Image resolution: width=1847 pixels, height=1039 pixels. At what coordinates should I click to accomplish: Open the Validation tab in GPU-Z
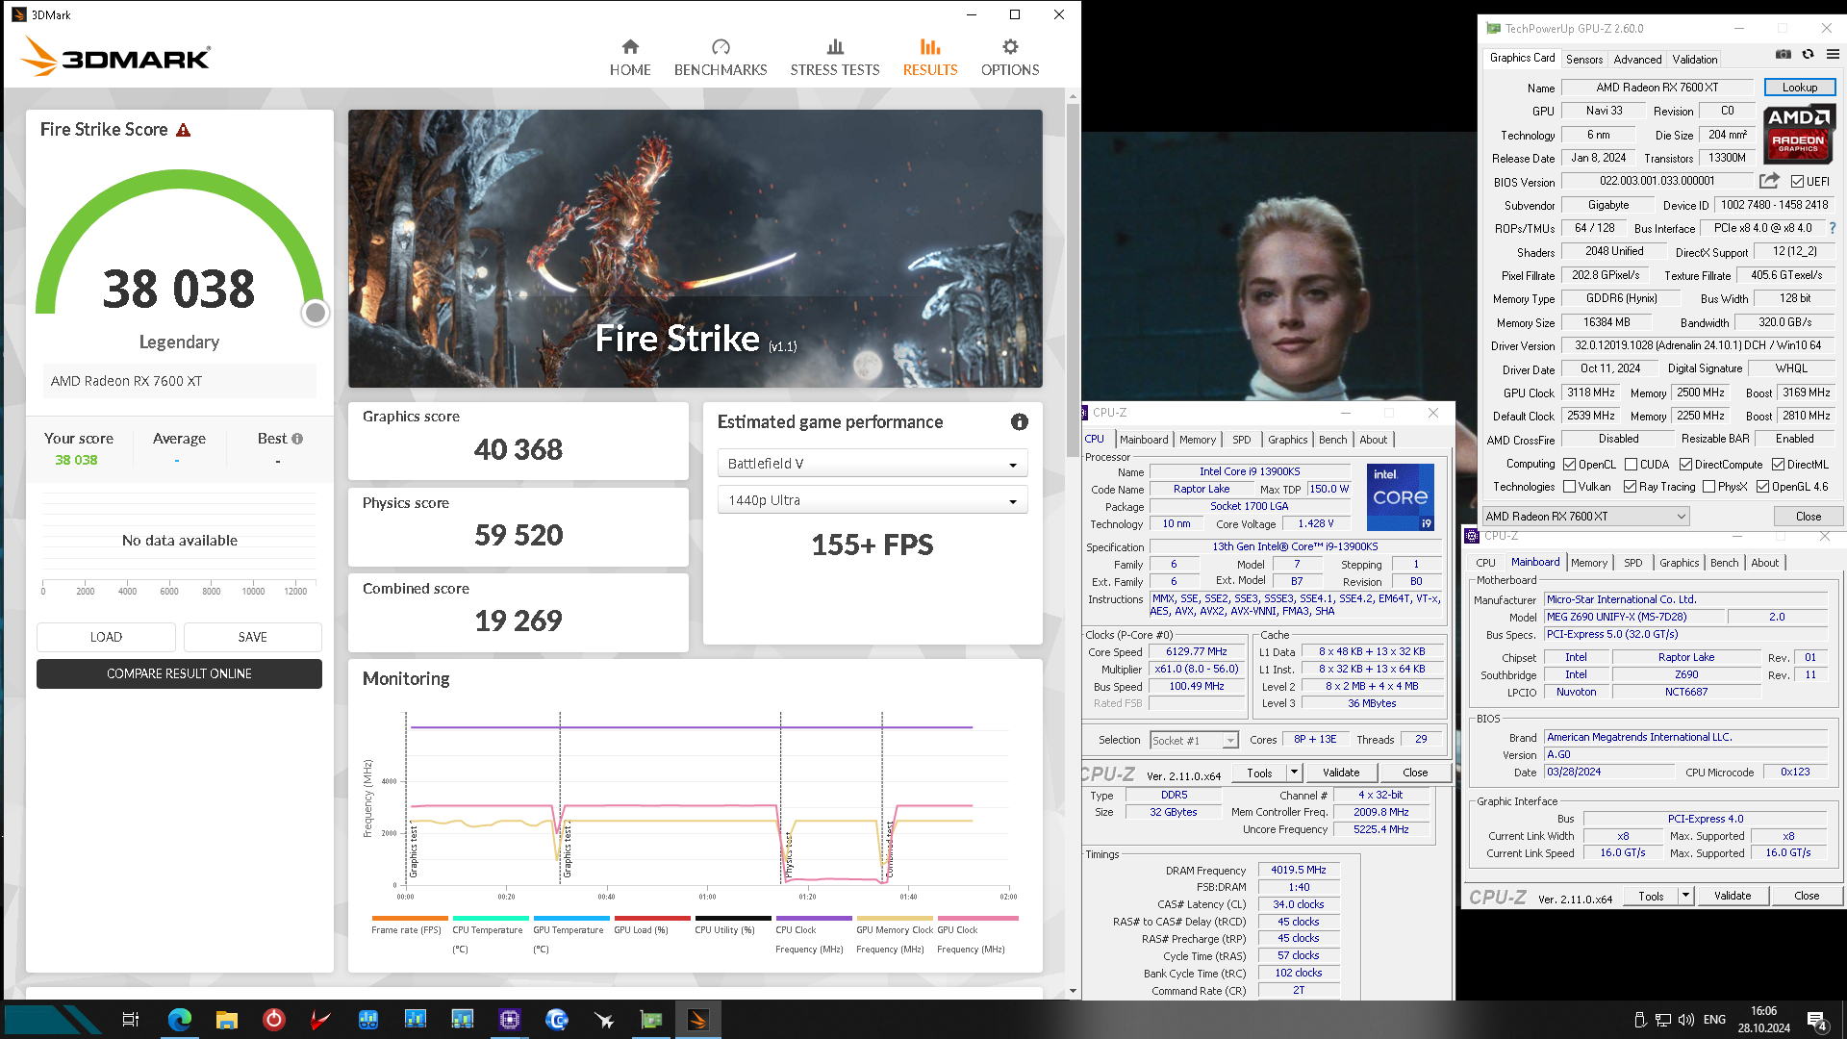[1695, 59]
